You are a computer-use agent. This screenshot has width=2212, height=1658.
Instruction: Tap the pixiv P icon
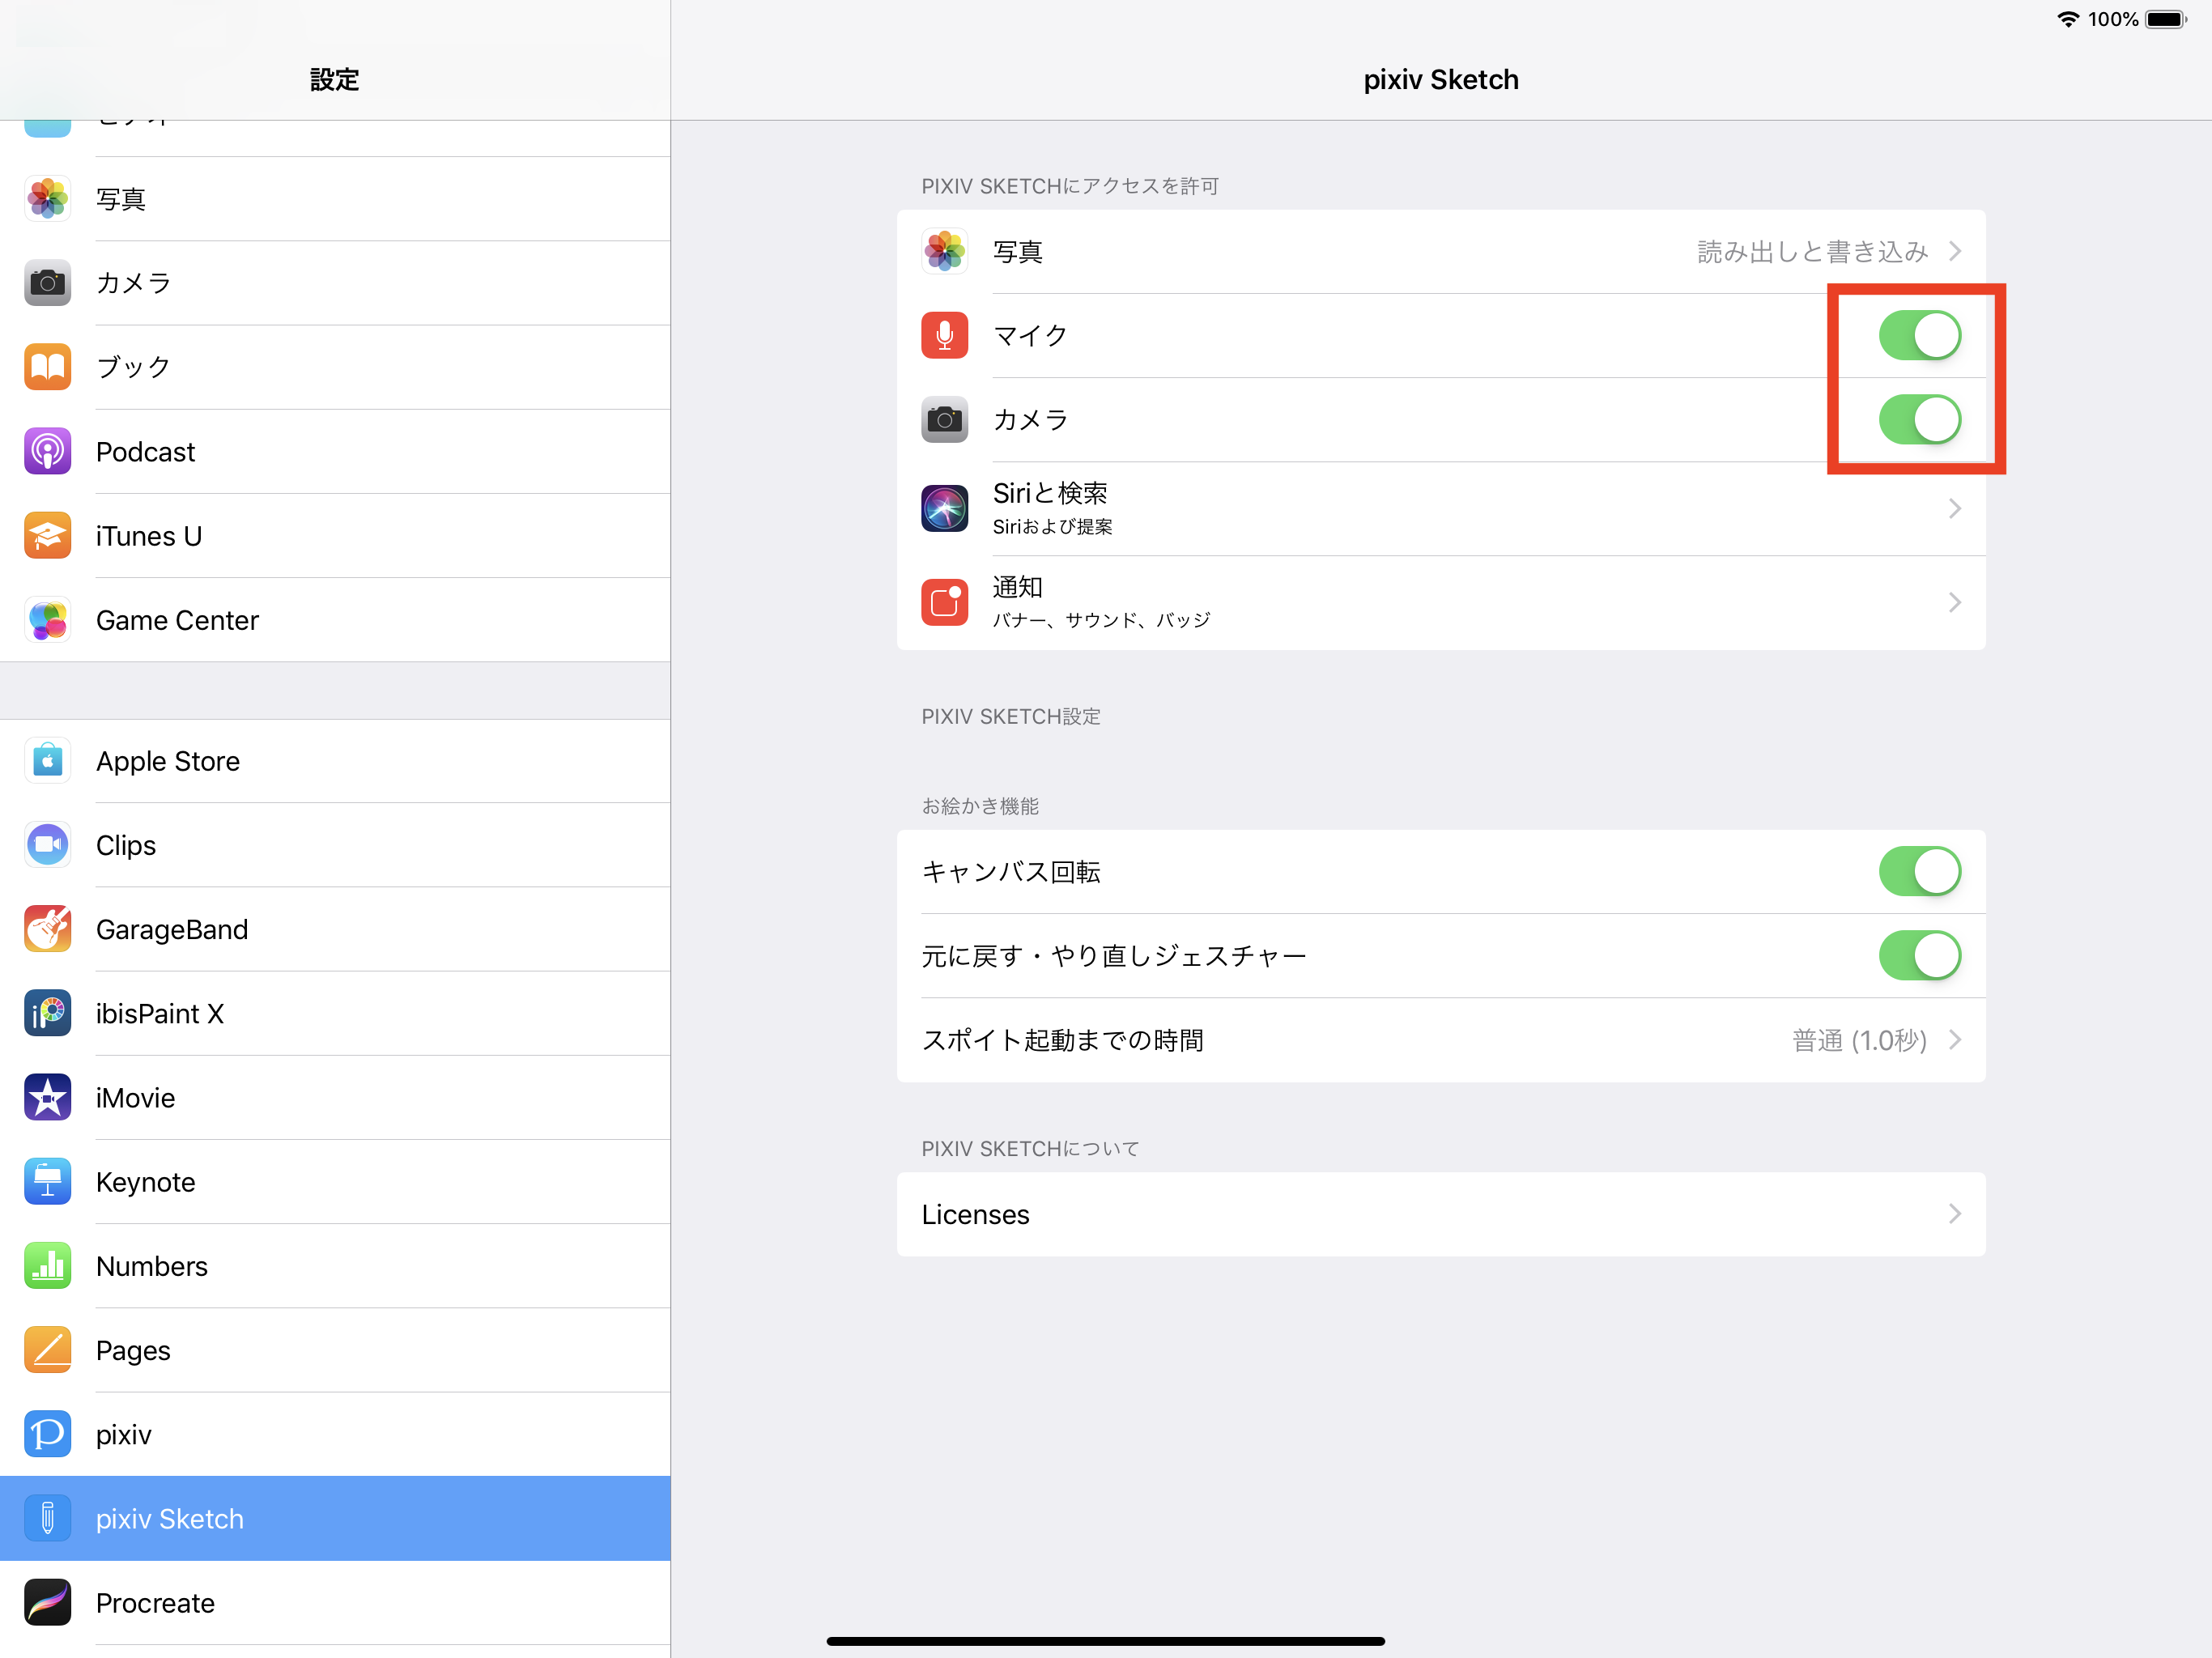coord(47,1434)
